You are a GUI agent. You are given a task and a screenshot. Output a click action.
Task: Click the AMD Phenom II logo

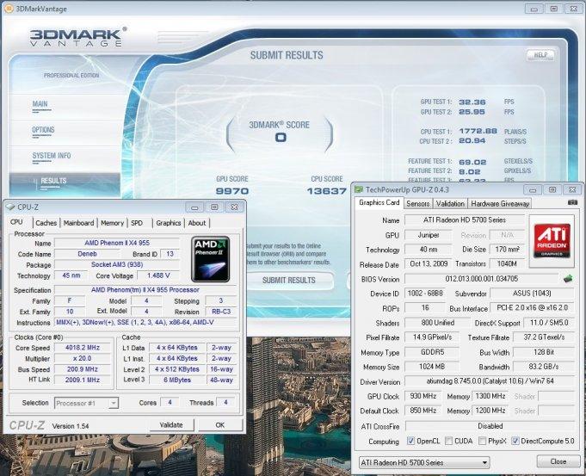(x=210, y=258)
